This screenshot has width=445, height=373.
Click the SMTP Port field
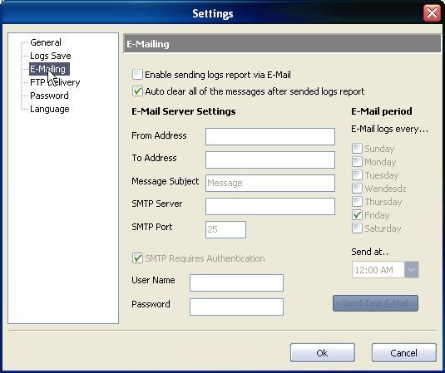pyautogui.click(x=225, y=229)
